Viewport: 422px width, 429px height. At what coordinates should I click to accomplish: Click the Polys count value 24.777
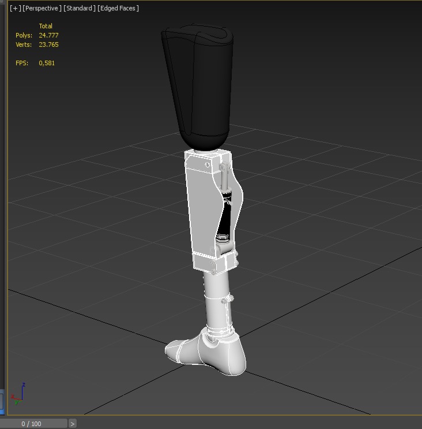point(48,35)
